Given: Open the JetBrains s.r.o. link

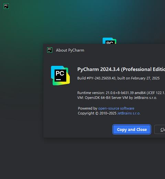Looking at the screenshot, I should [x=129, y=113].
